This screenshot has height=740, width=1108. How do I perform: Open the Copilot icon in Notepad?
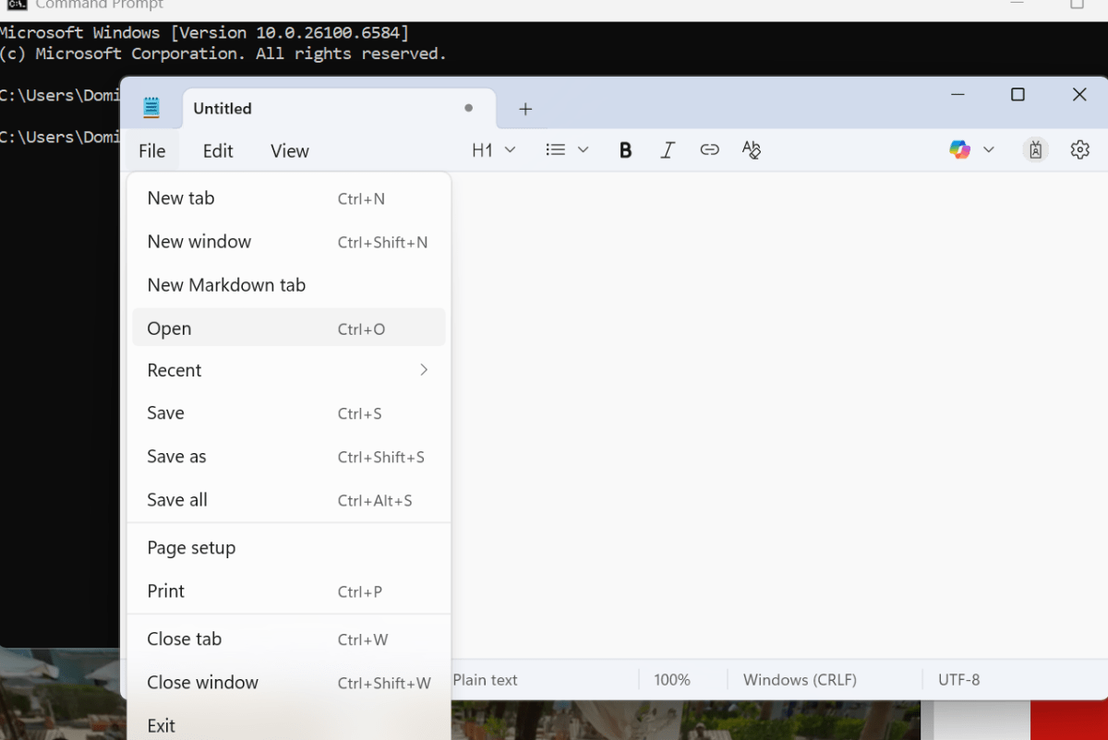[x=960, y=149]
